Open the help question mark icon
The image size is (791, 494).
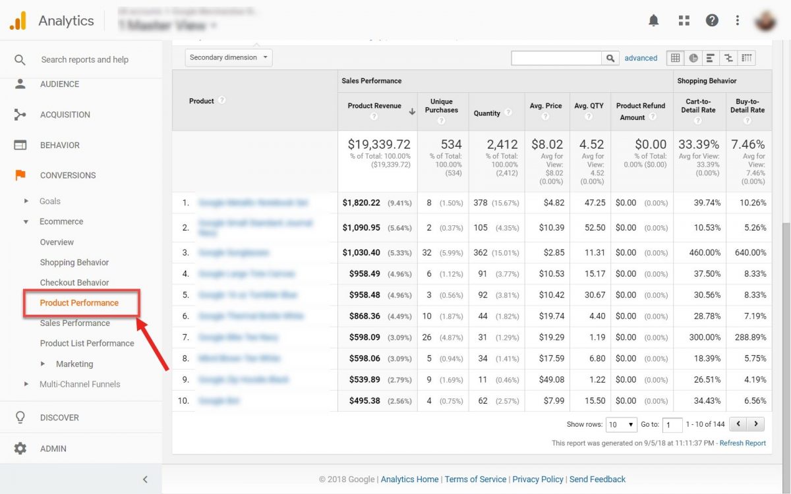click(712, 20)
